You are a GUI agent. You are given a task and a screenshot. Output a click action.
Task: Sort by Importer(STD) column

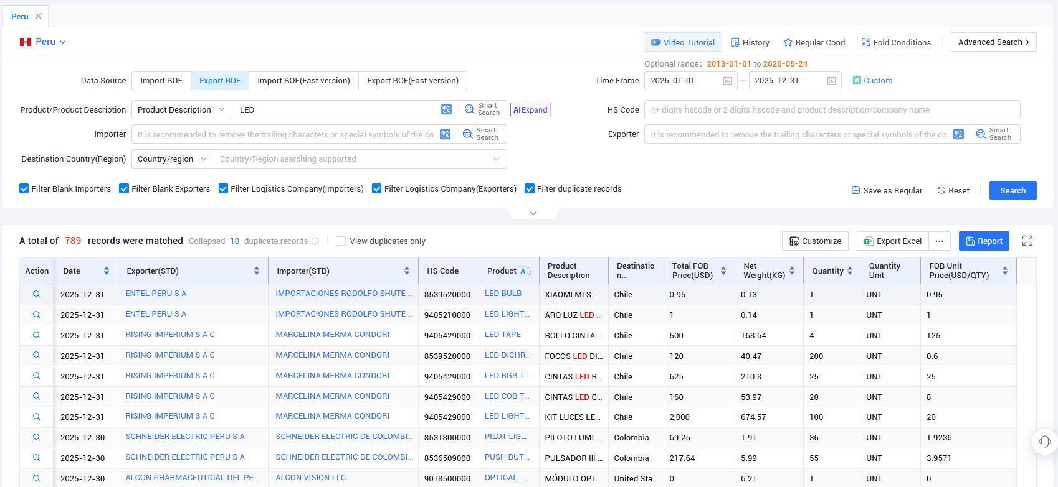[x=407, y=271]
